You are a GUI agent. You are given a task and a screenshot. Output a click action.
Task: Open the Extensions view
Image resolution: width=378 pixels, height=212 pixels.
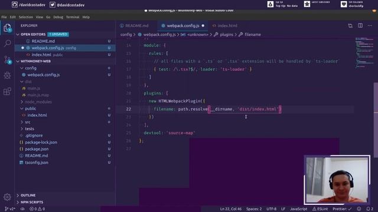(8, 91)
